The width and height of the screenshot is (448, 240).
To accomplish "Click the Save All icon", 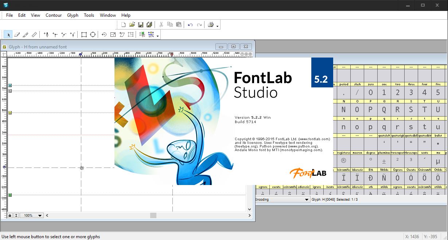I will coord(149,25).
